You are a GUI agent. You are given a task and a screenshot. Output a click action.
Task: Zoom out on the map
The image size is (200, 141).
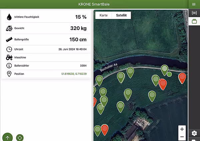[182, 137]
